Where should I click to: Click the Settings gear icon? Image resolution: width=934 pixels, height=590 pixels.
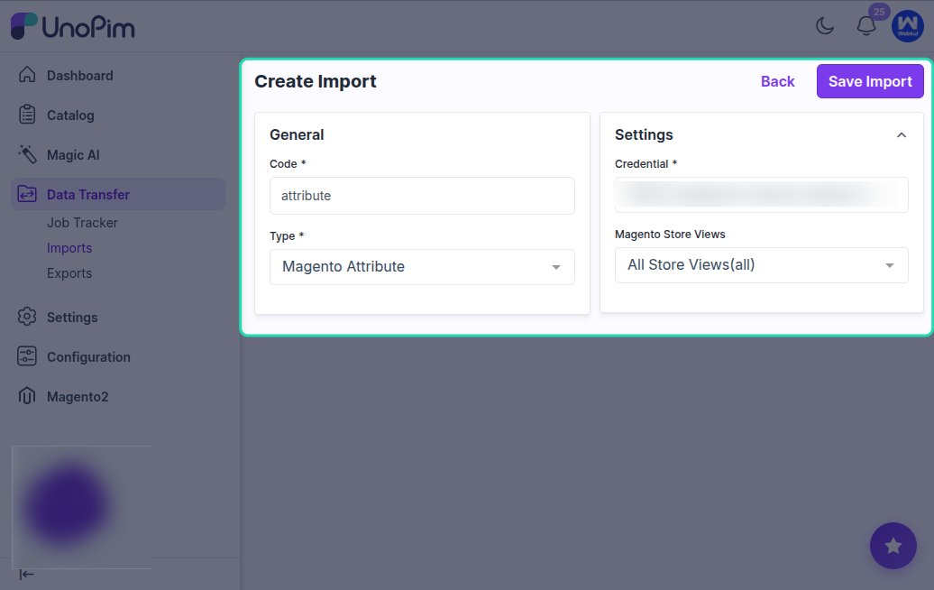[x=27, y=317]
